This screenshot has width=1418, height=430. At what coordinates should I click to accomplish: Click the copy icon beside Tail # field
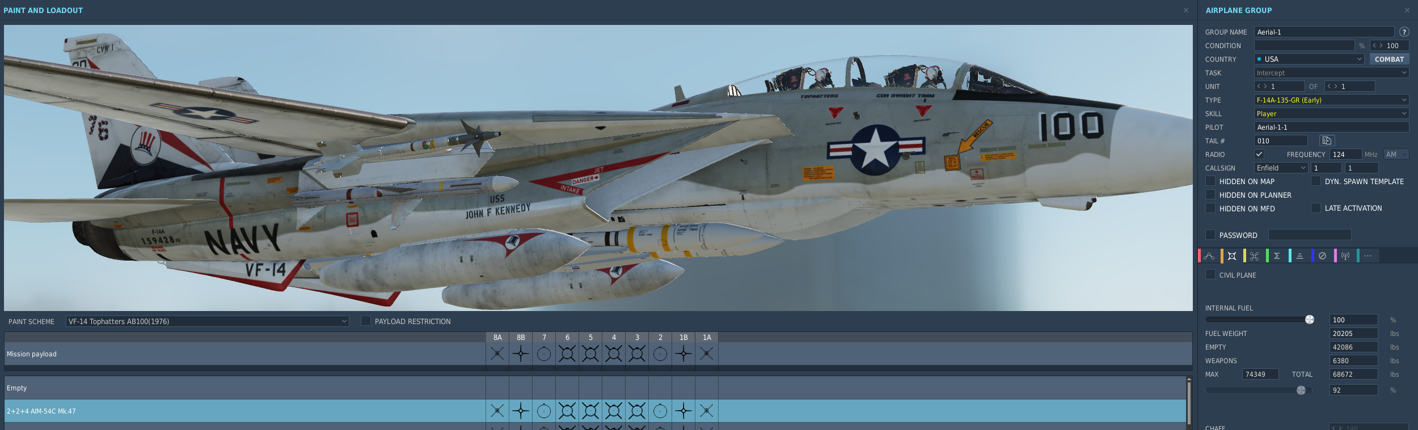coord(1327,141)
